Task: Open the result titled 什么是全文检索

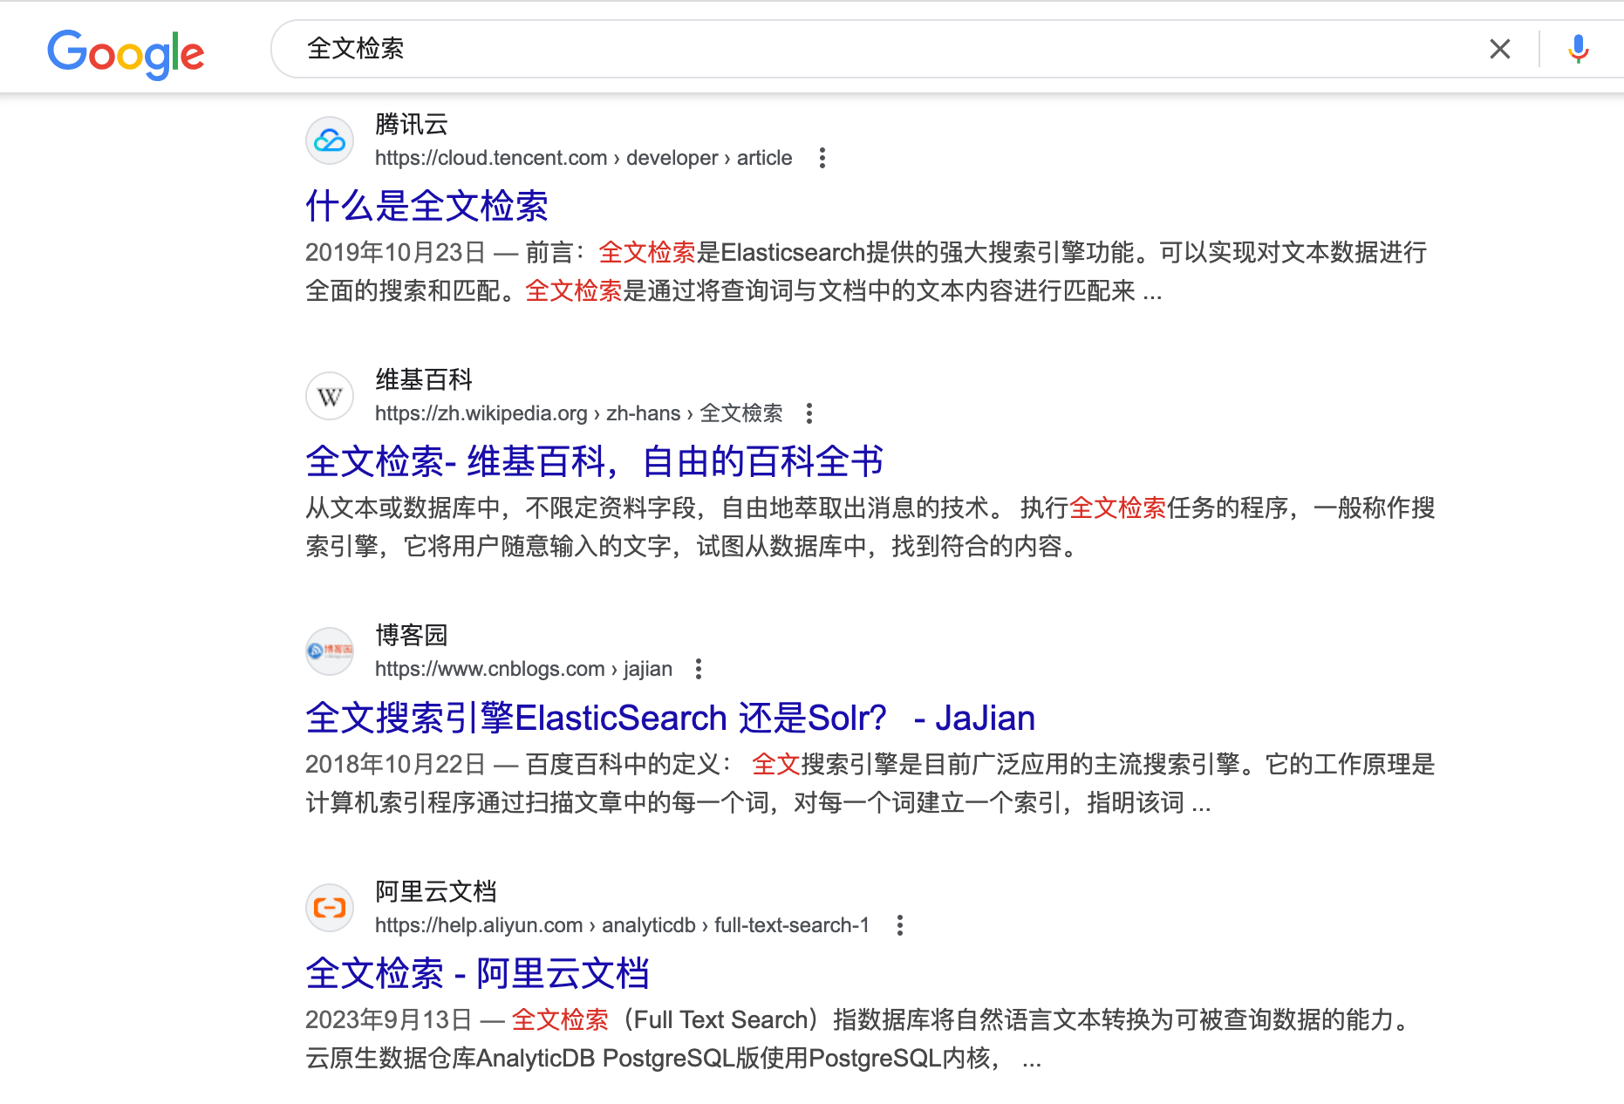Action: pyautogui.click(x=426, y=207)
